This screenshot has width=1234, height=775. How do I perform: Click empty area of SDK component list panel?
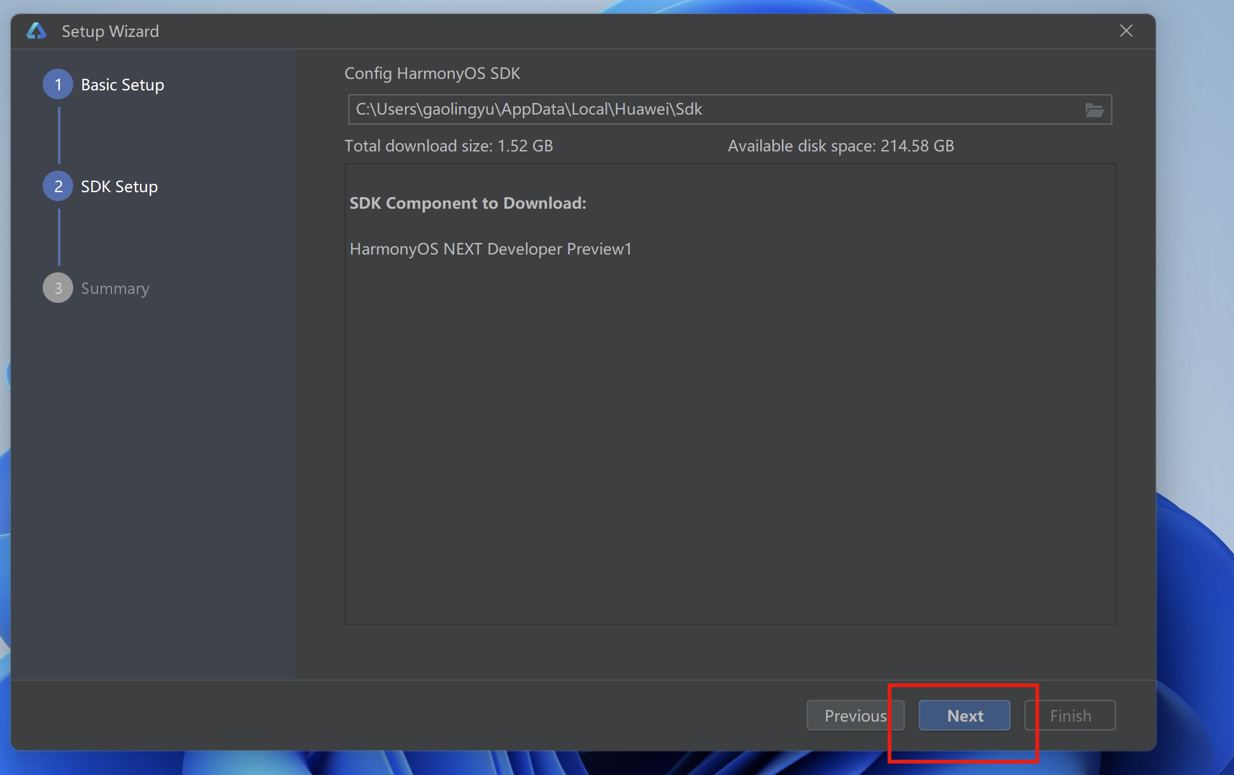(x=729, y=445)
